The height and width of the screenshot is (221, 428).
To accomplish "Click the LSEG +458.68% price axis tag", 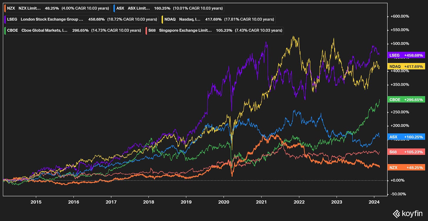I will tap(407, 55).
